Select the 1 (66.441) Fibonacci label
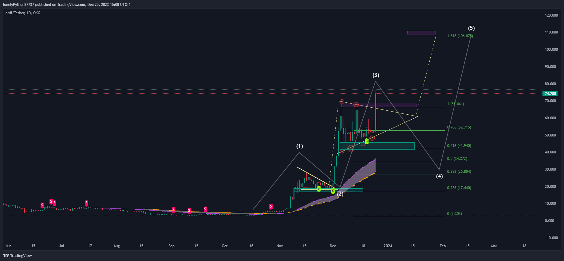The image size is (564, 261). tap(456, 104)
